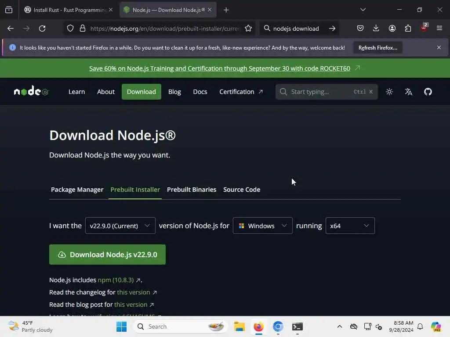Open File Explorer from the taskbar
450x337 pixels.
239,326
